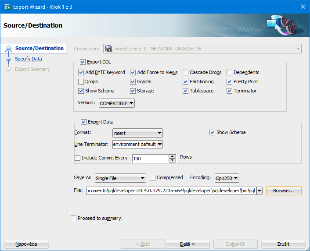Decrease the commit rows spinner value
Screen dimensions: 310x251
(173, 161)
